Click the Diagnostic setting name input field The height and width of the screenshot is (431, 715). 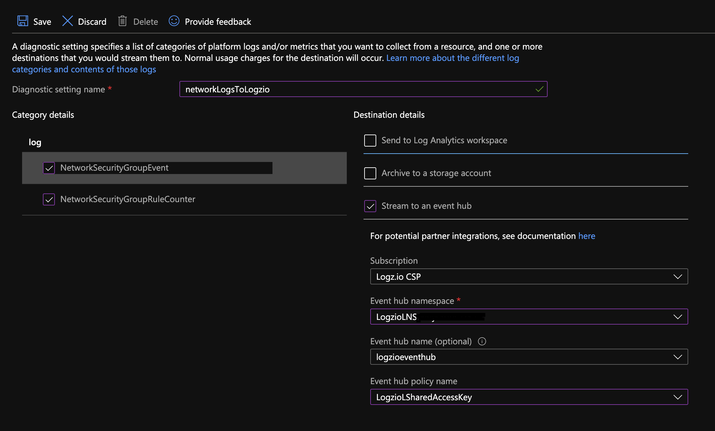[x=363, y=89]
